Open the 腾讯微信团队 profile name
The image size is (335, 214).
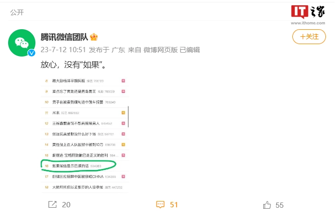(x=64, y=37)
